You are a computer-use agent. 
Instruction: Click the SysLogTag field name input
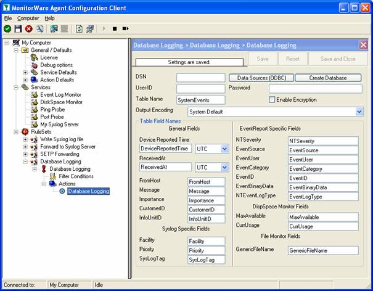207,260
